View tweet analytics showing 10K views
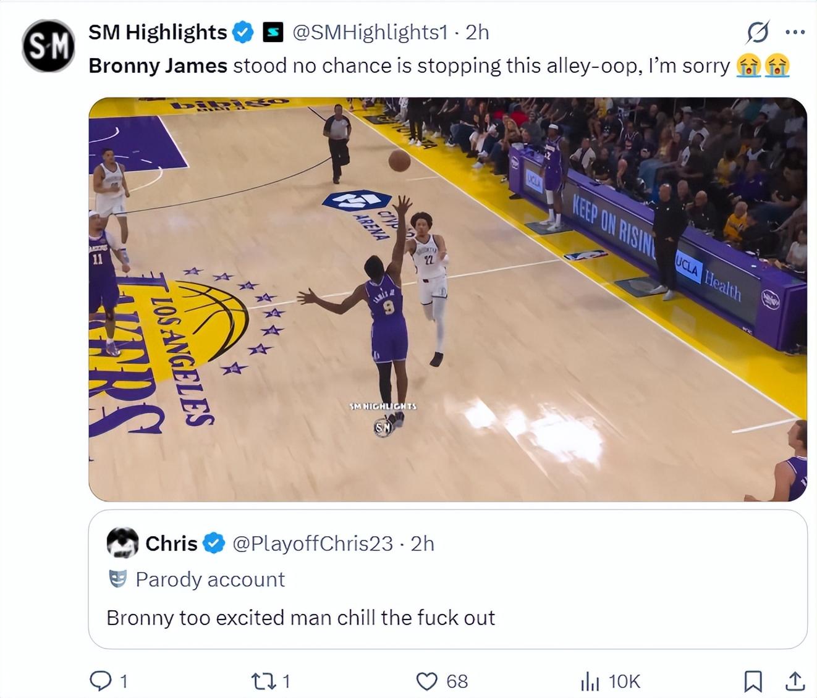817x698 pixels. tap(610, 681)
